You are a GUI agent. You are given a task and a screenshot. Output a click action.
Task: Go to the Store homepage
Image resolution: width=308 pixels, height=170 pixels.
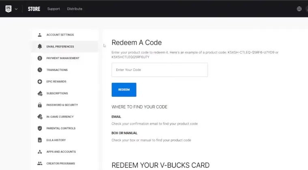[34, 9]
